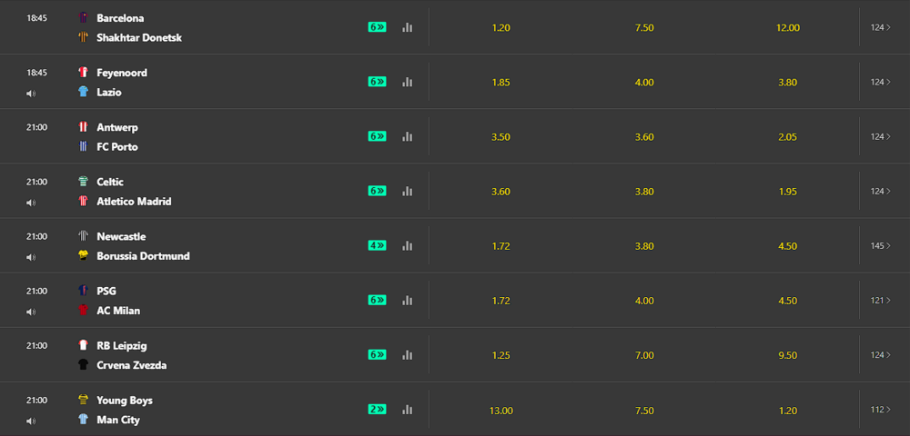Click the sound icon under Celtic match time
This screenshot has height=436, width=910.
31,203
